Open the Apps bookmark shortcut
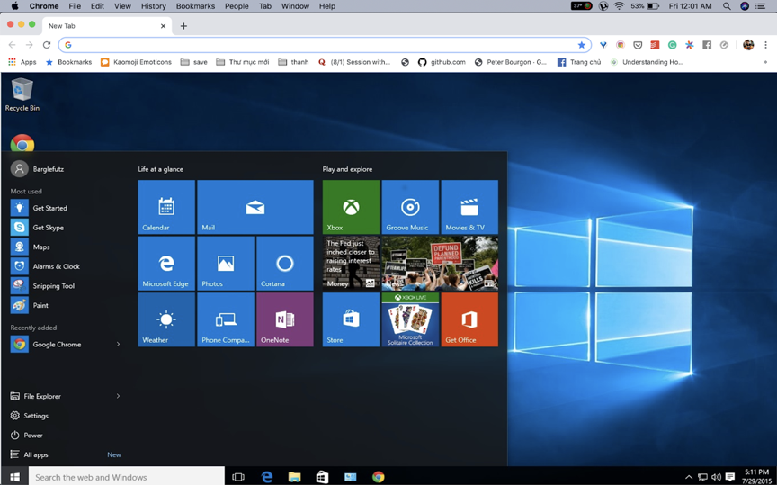Image resolution: width=777 pixels, height=485 pixels. tap(22, 62)
